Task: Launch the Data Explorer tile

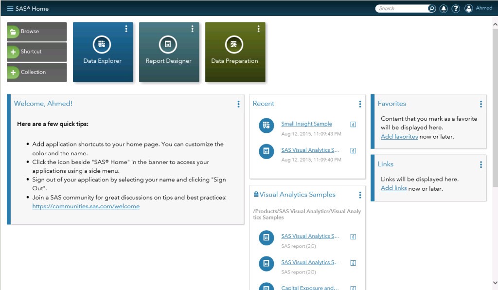Action: click(102, 52)
